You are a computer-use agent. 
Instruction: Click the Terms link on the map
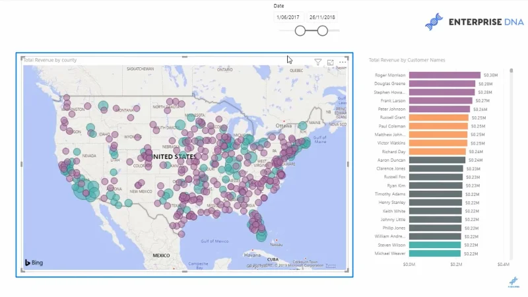coord(331,265)
